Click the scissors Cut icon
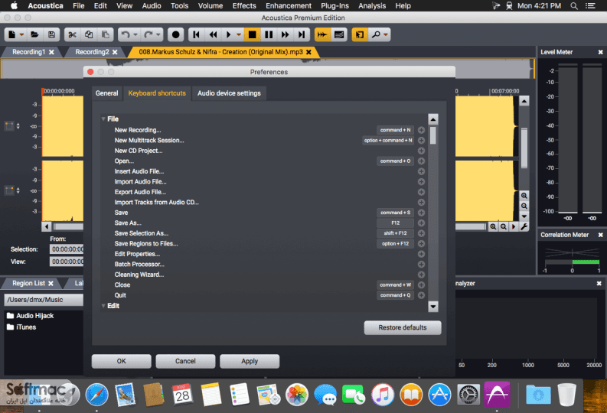The width and height of the screenshot is (607, 413). click(x=72, y=35)
